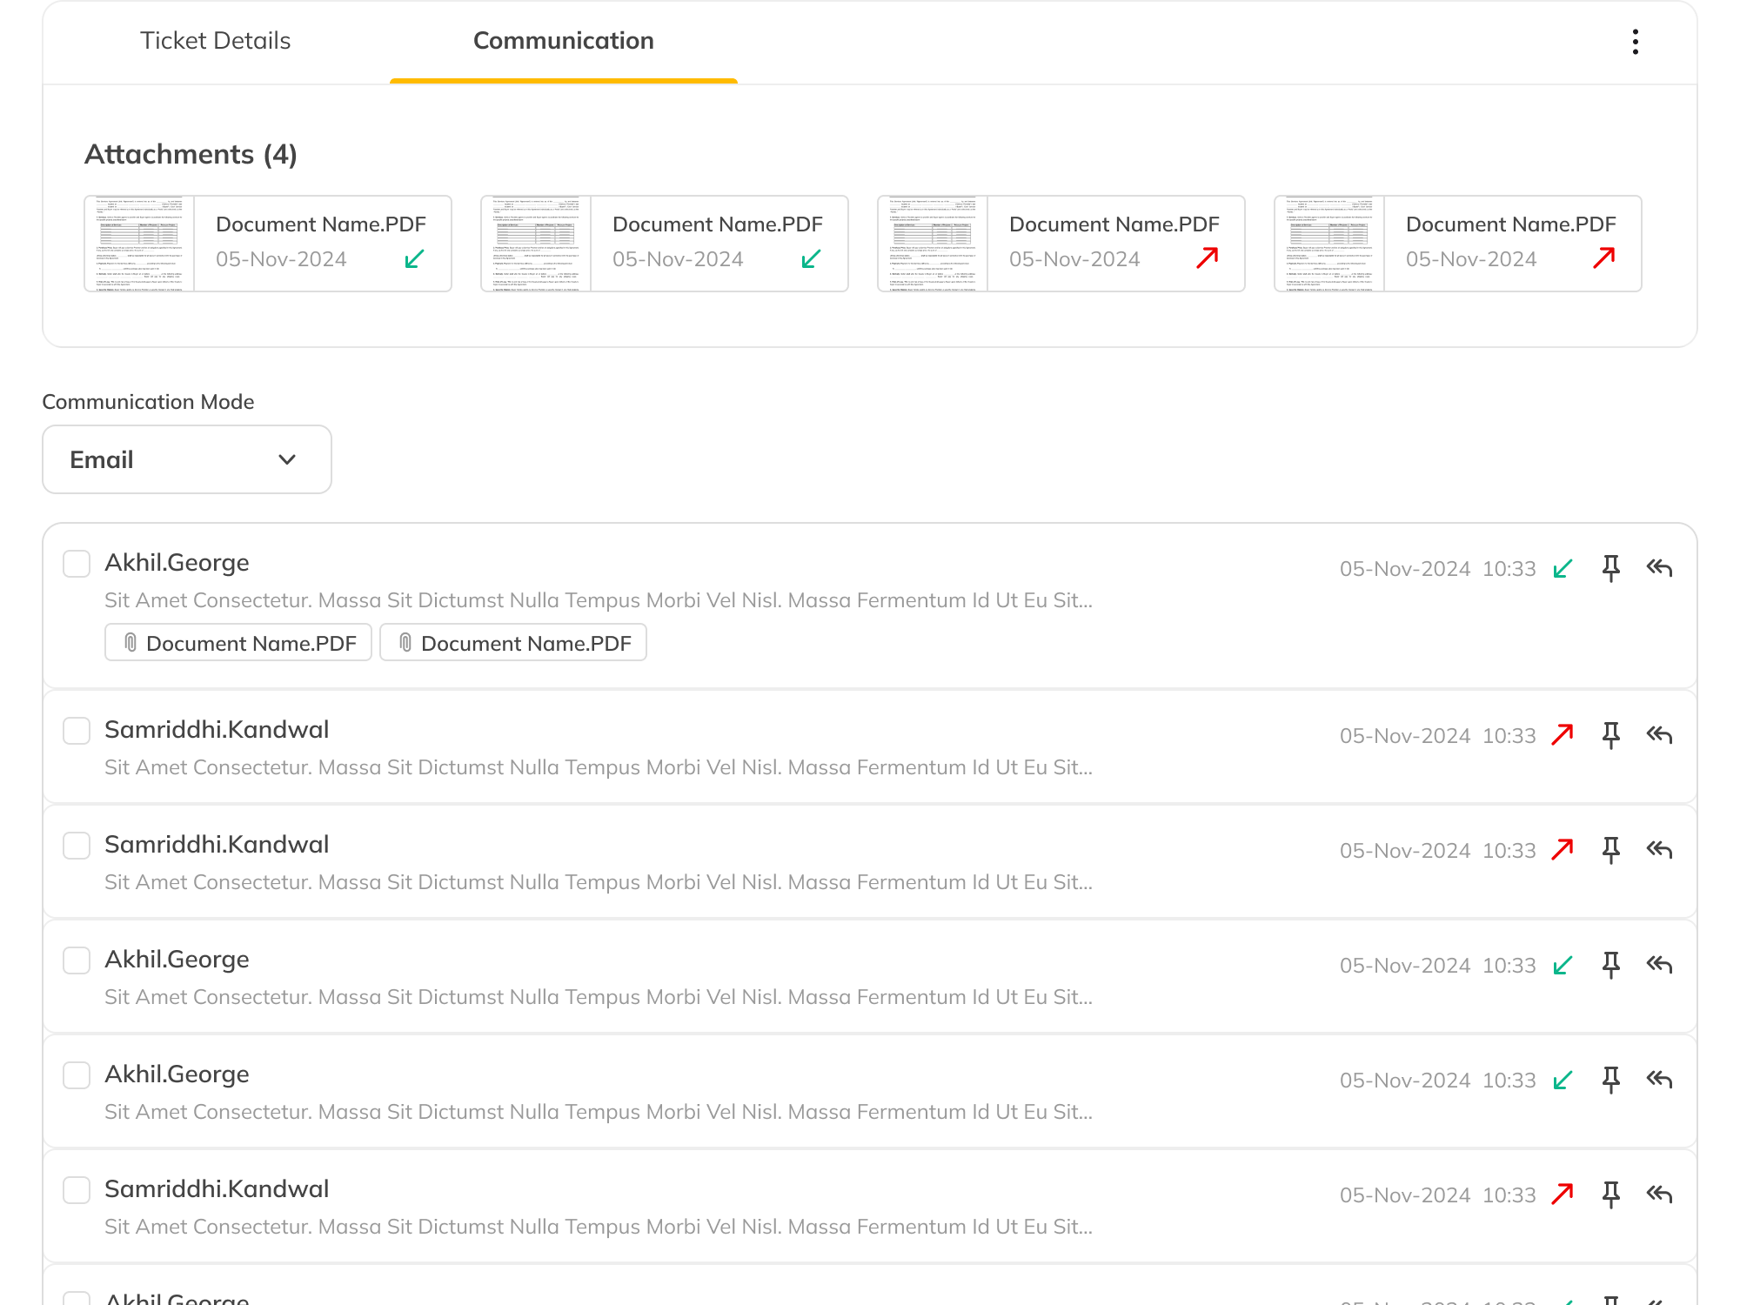1740x1305 pixels.
Task: Pin the second Akhil.George message
Action: [x=1611, y=965]
